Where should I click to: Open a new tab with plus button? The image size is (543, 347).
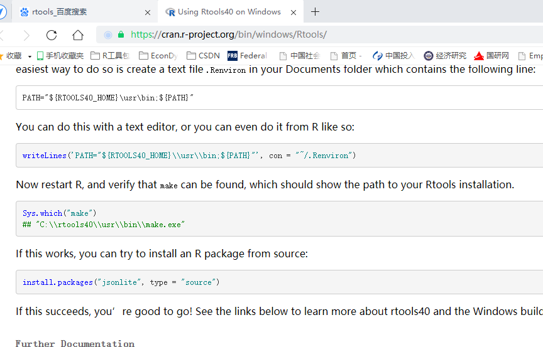pos(315,12)
